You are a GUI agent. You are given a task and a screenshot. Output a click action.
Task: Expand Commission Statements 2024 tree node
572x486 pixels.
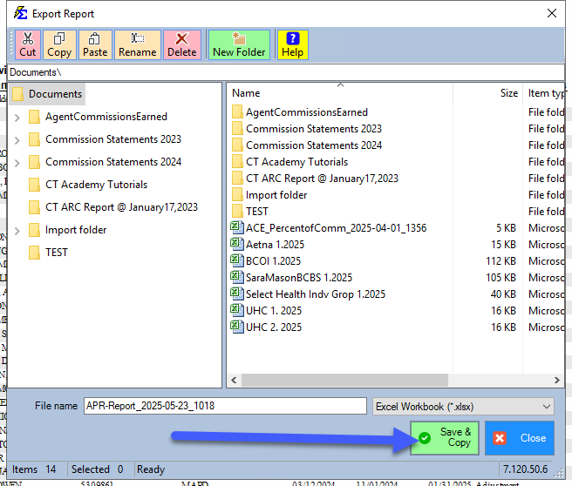point(17,163)
